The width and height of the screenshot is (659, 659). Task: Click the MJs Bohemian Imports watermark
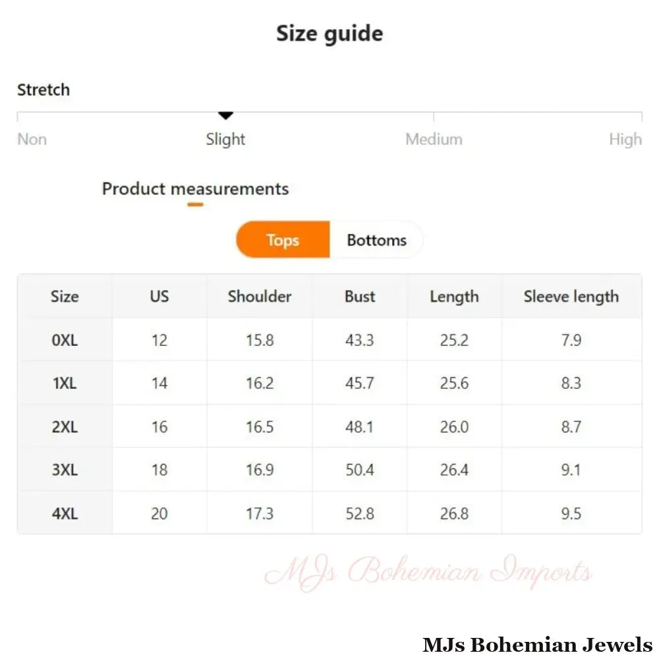click(428, 571)
